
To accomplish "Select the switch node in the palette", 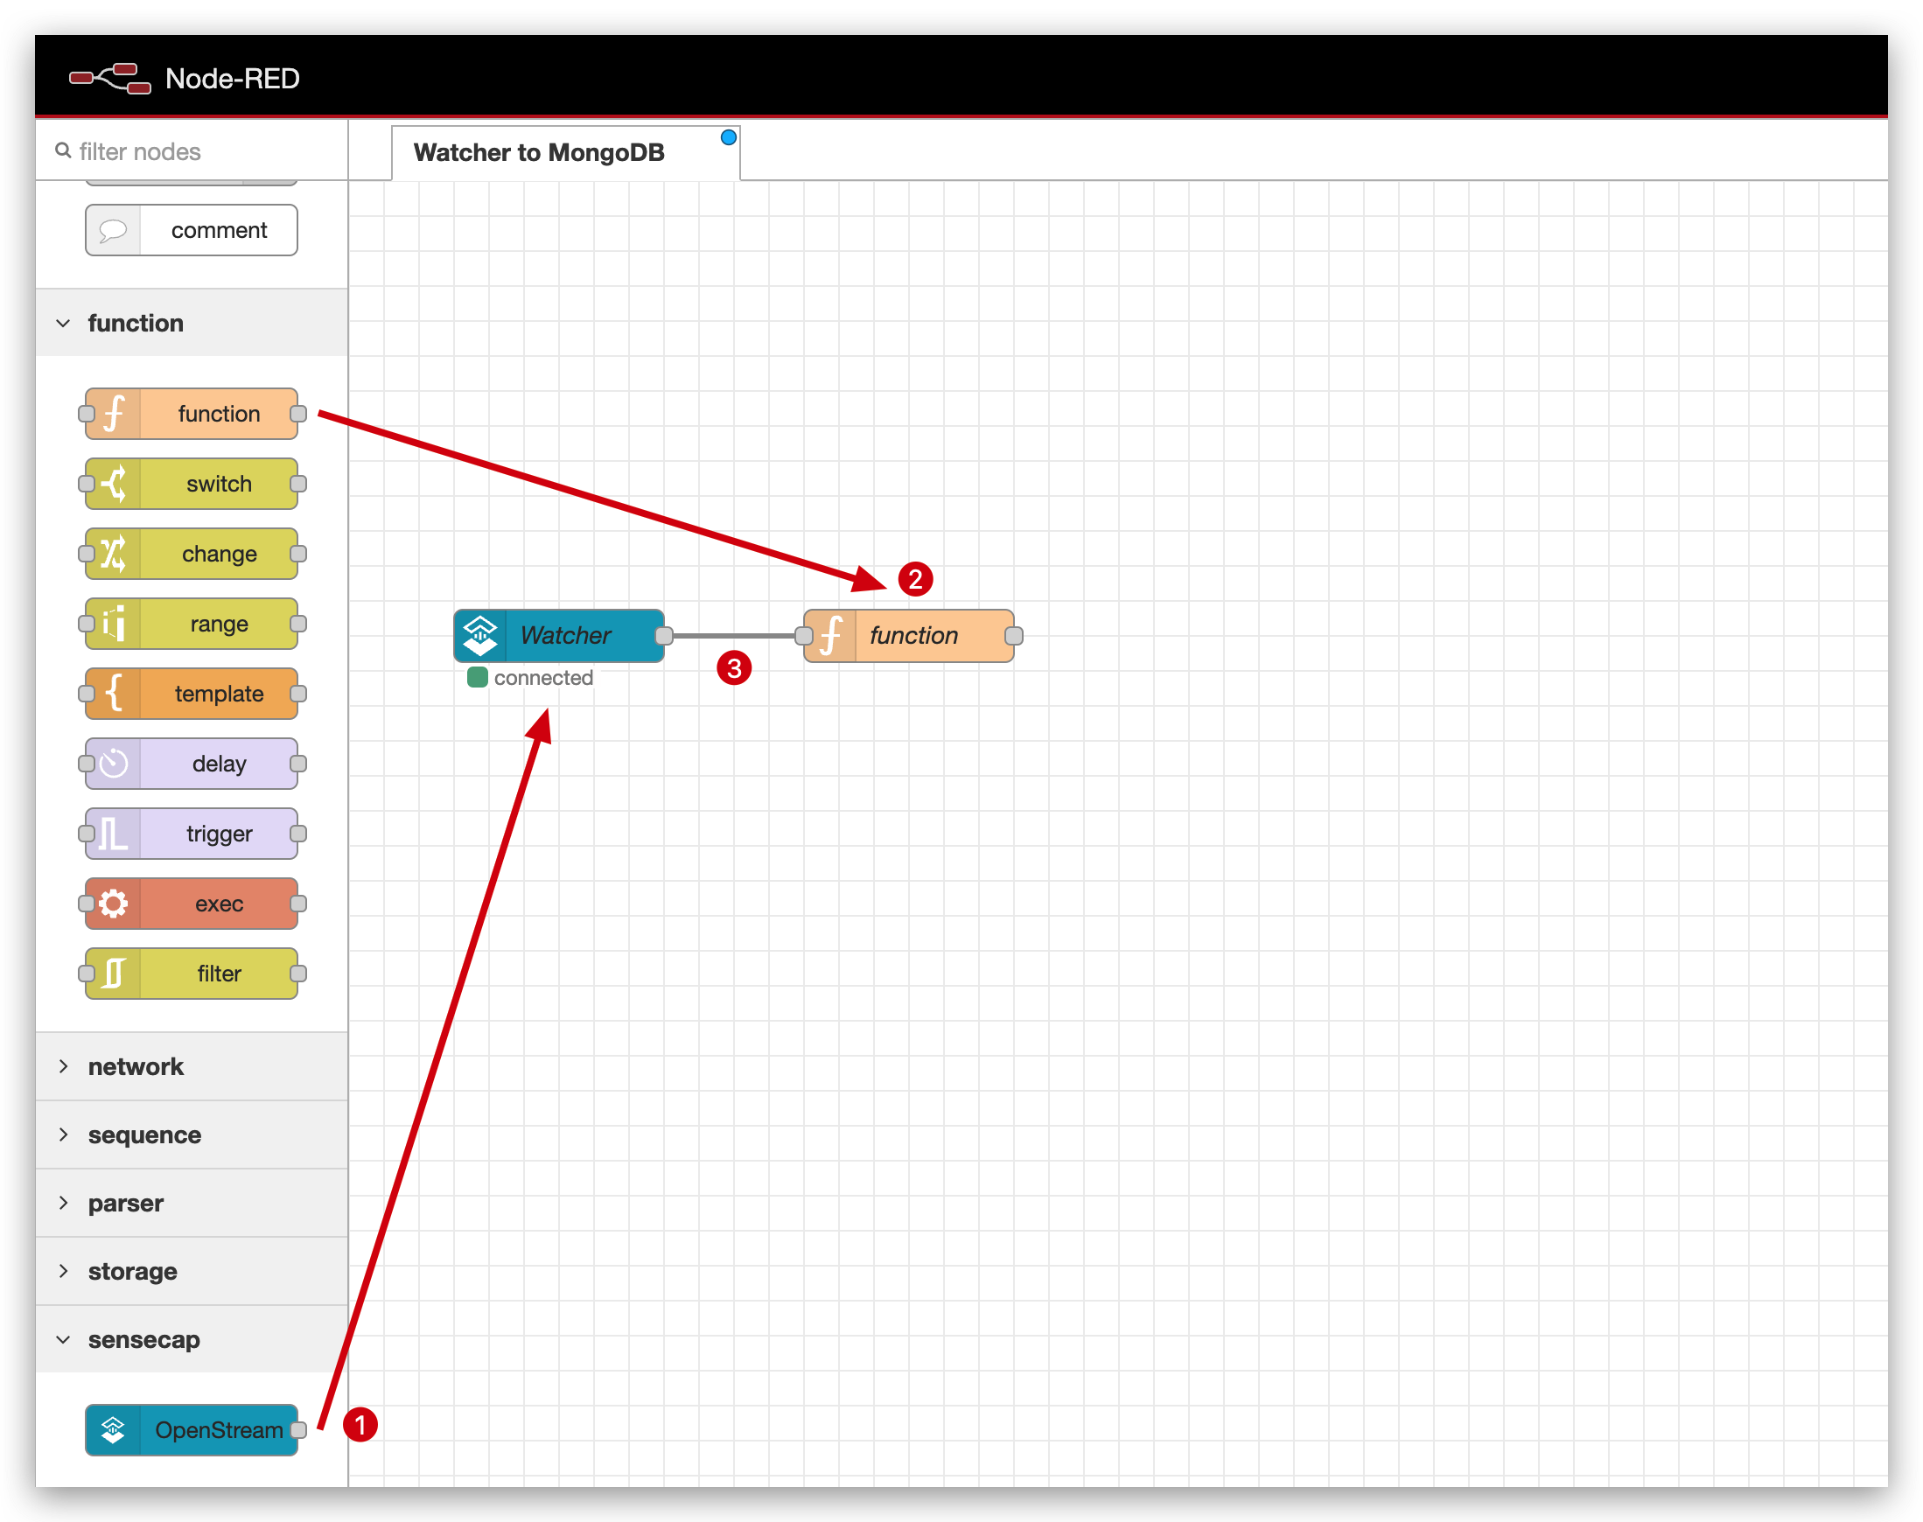I will point(192,484).
